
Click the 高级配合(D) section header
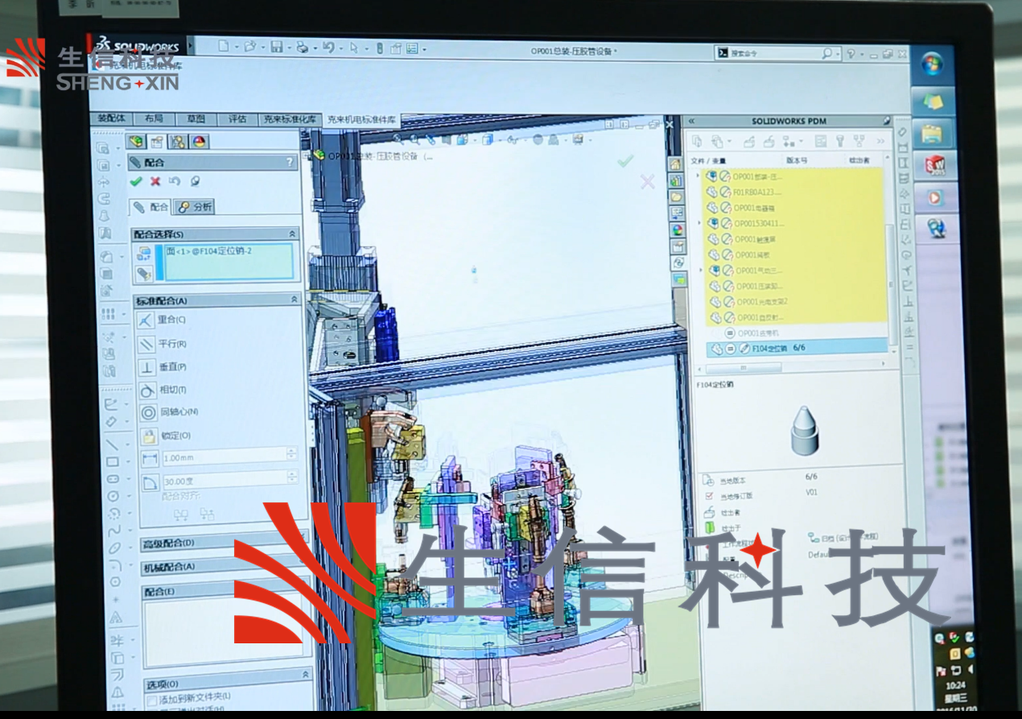pyautogui.click(x=225, y=542)
